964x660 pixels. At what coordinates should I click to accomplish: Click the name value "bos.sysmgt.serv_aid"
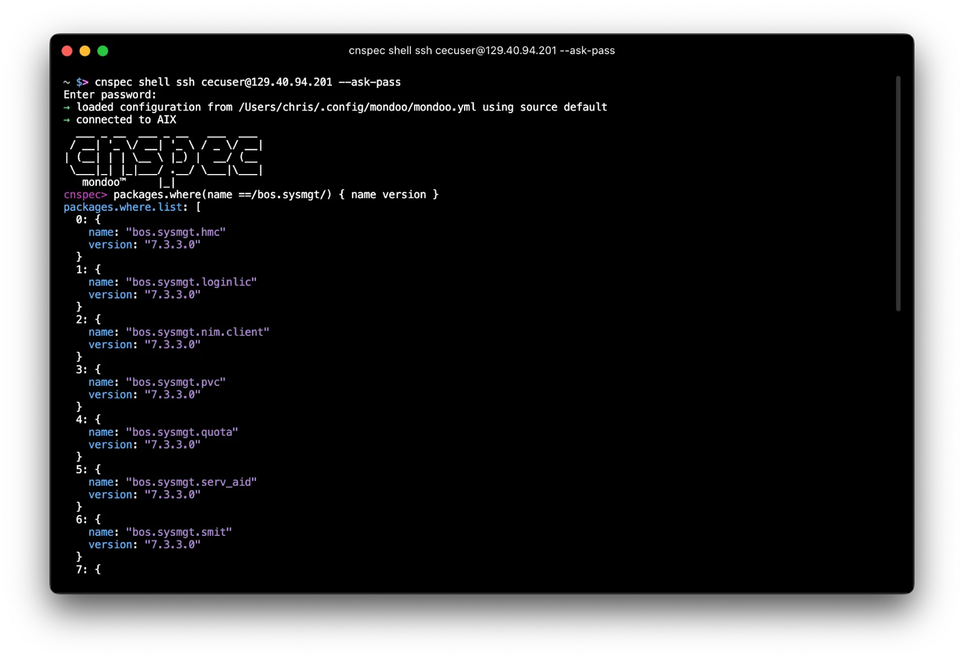pyautogui.click(x=191, y=482)
